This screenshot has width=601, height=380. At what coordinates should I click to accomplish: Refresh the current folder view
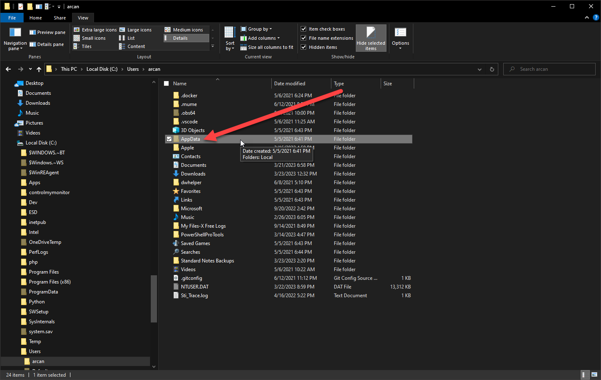(x=492, y=69)
